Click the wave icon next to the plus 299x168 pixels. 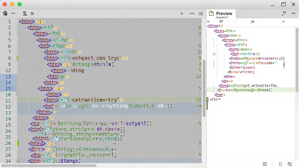(x=192, y=13)
